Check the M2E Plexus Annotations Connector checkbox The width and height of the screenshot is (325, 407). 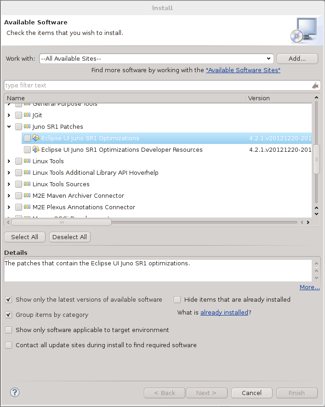point(18,207)
